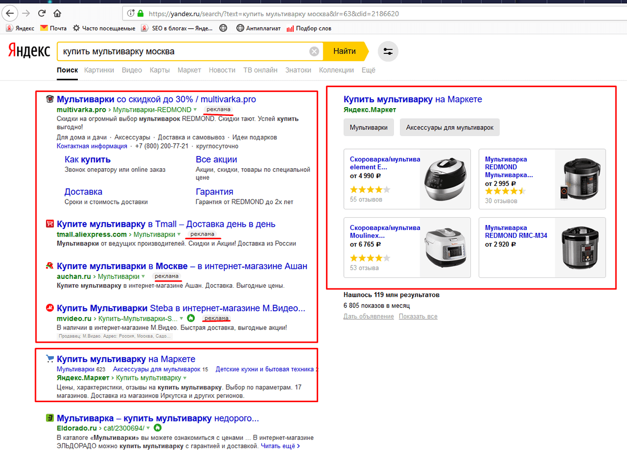Open the Почта mail bookmark
Image resolution: width=627 pixels, height=456 pixels.
pos(53,28)
